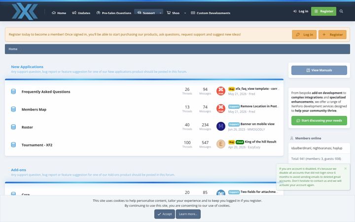Click the "234" messages count for Roster
The width and height of the screenshot is (355, 222).
click(205, 125)
